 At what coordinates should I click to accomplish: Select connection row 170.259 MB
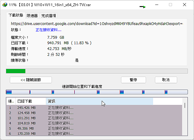94,134
